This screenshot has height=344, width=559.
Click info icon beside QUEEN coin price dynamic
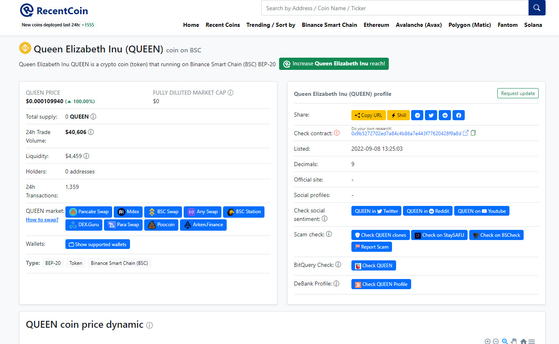[x=149, y=325]
